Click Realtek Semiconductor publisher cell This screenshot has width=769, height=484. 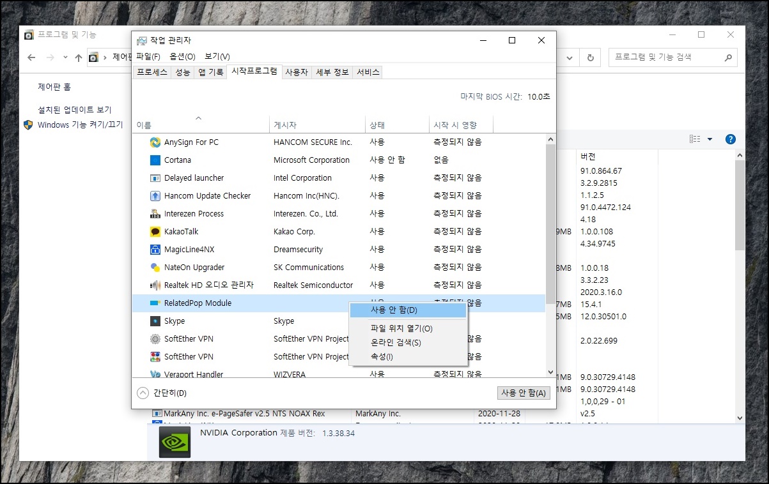click(313, 285)
